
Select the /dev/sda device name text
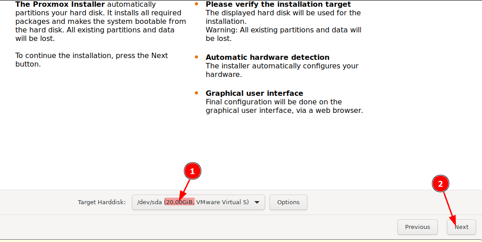point(149,202)
